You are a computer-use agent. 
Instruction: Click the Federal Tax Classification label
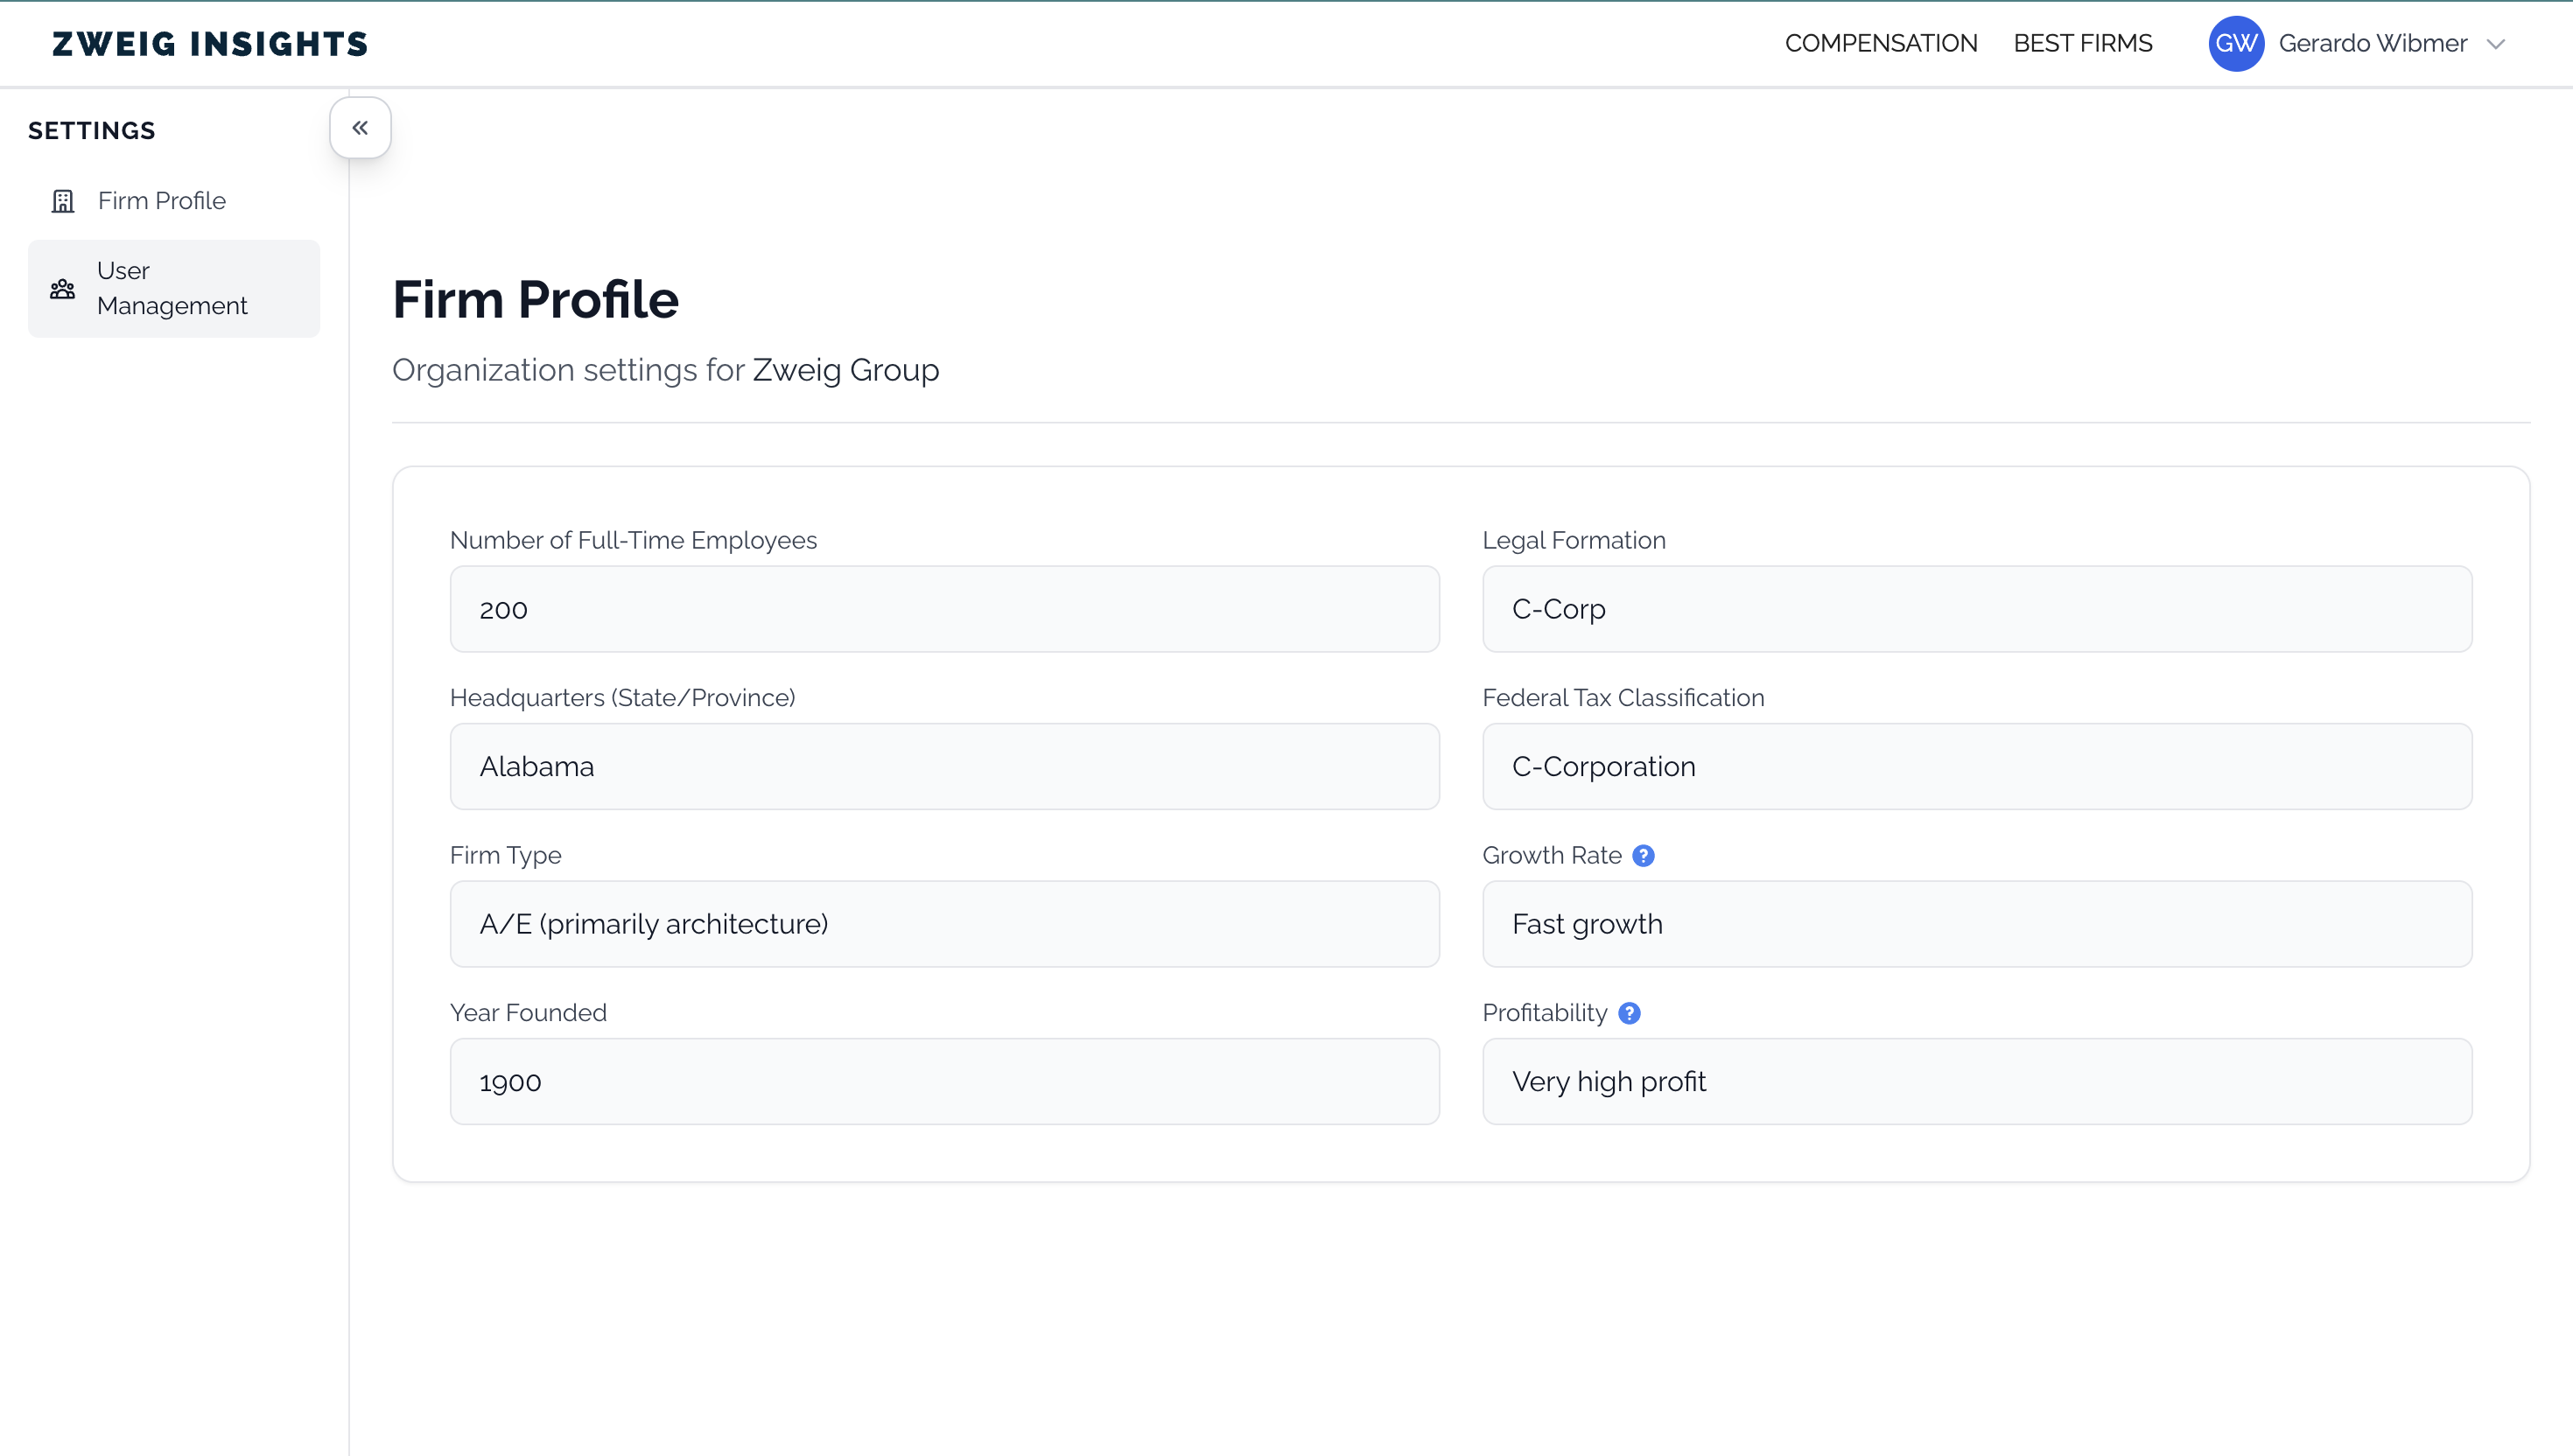click(1623, 698)
